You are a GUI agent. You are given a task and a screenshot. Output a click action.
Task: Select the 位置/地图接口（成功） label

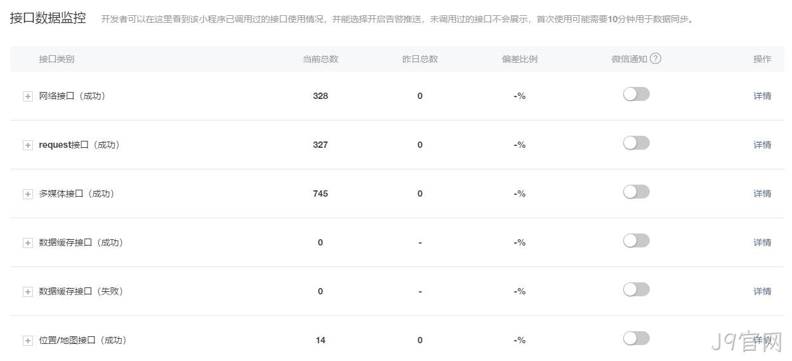(x=82, y=340)
